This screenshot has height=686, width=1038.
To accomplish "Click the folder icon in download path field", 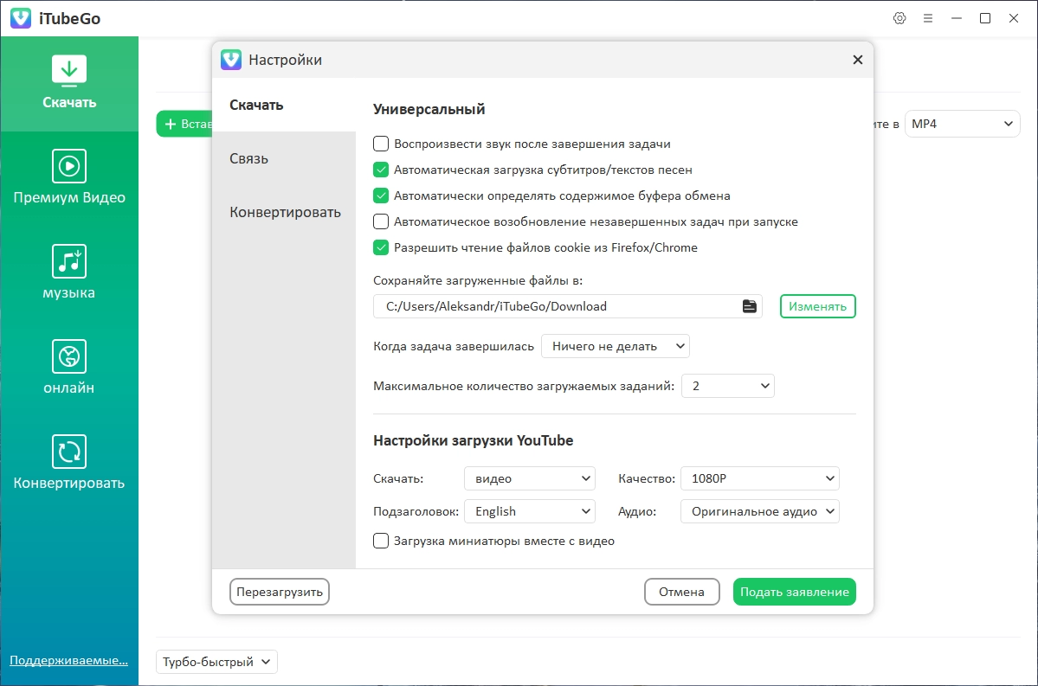I will tap(749, 306).
